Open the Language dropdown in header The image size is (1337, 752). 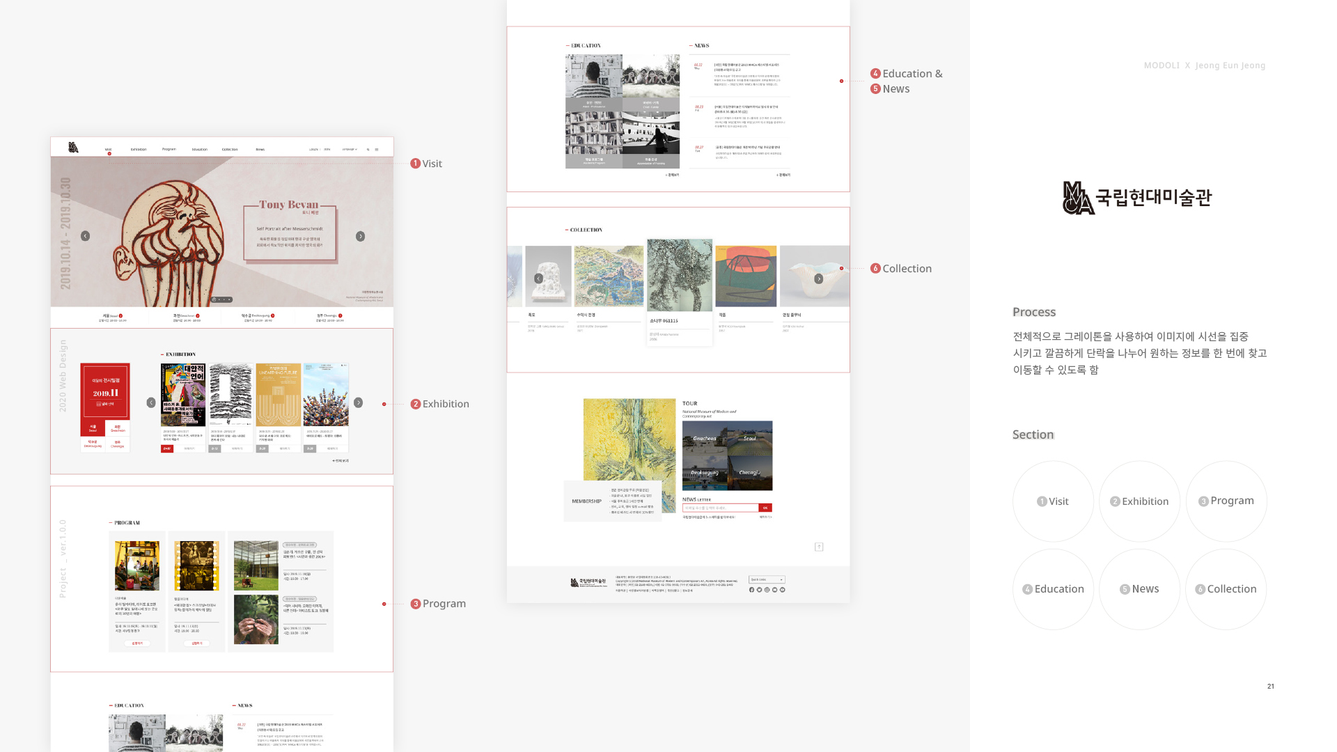pos(350,149)
